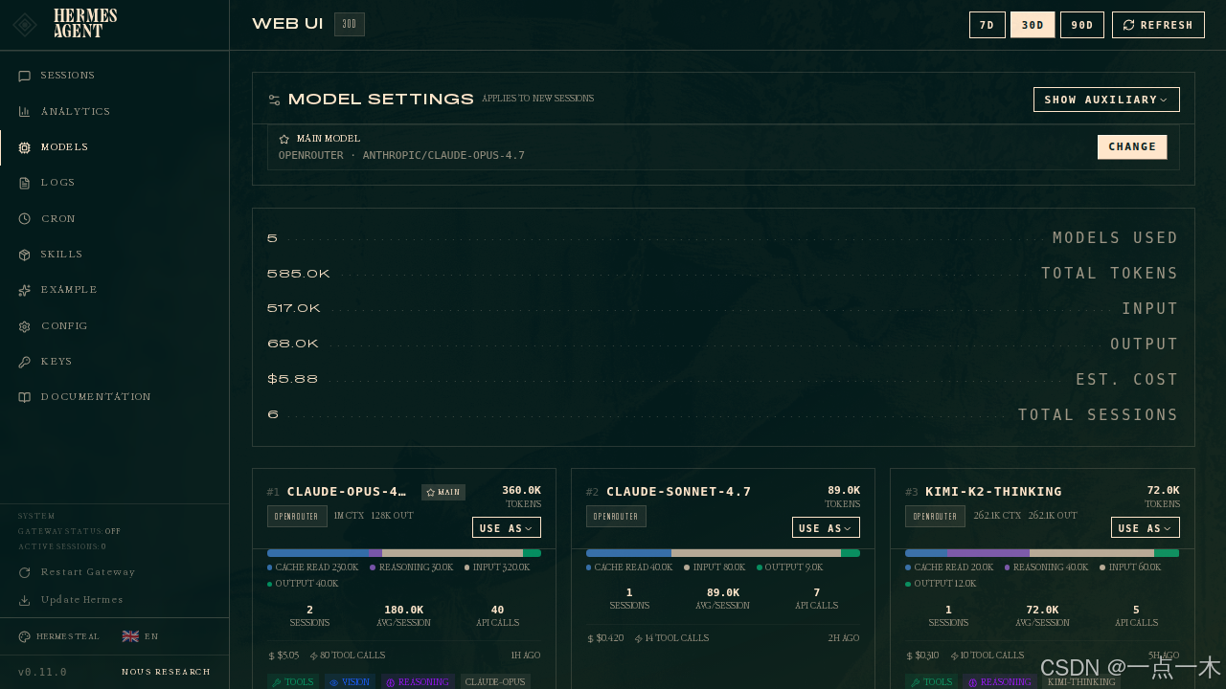Click the Hermes Agent logo icon
1226x689 pixels.
click(x=26, y=25)
